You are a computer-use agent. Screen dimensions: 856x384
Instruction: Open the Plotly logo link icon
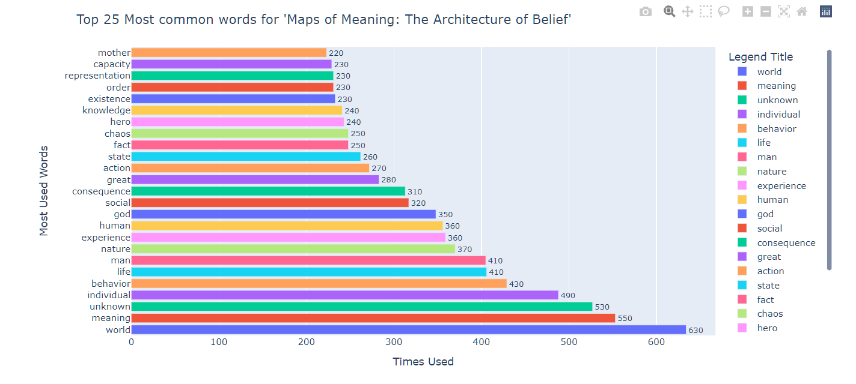pyautogui.click(x=826, y=11)
